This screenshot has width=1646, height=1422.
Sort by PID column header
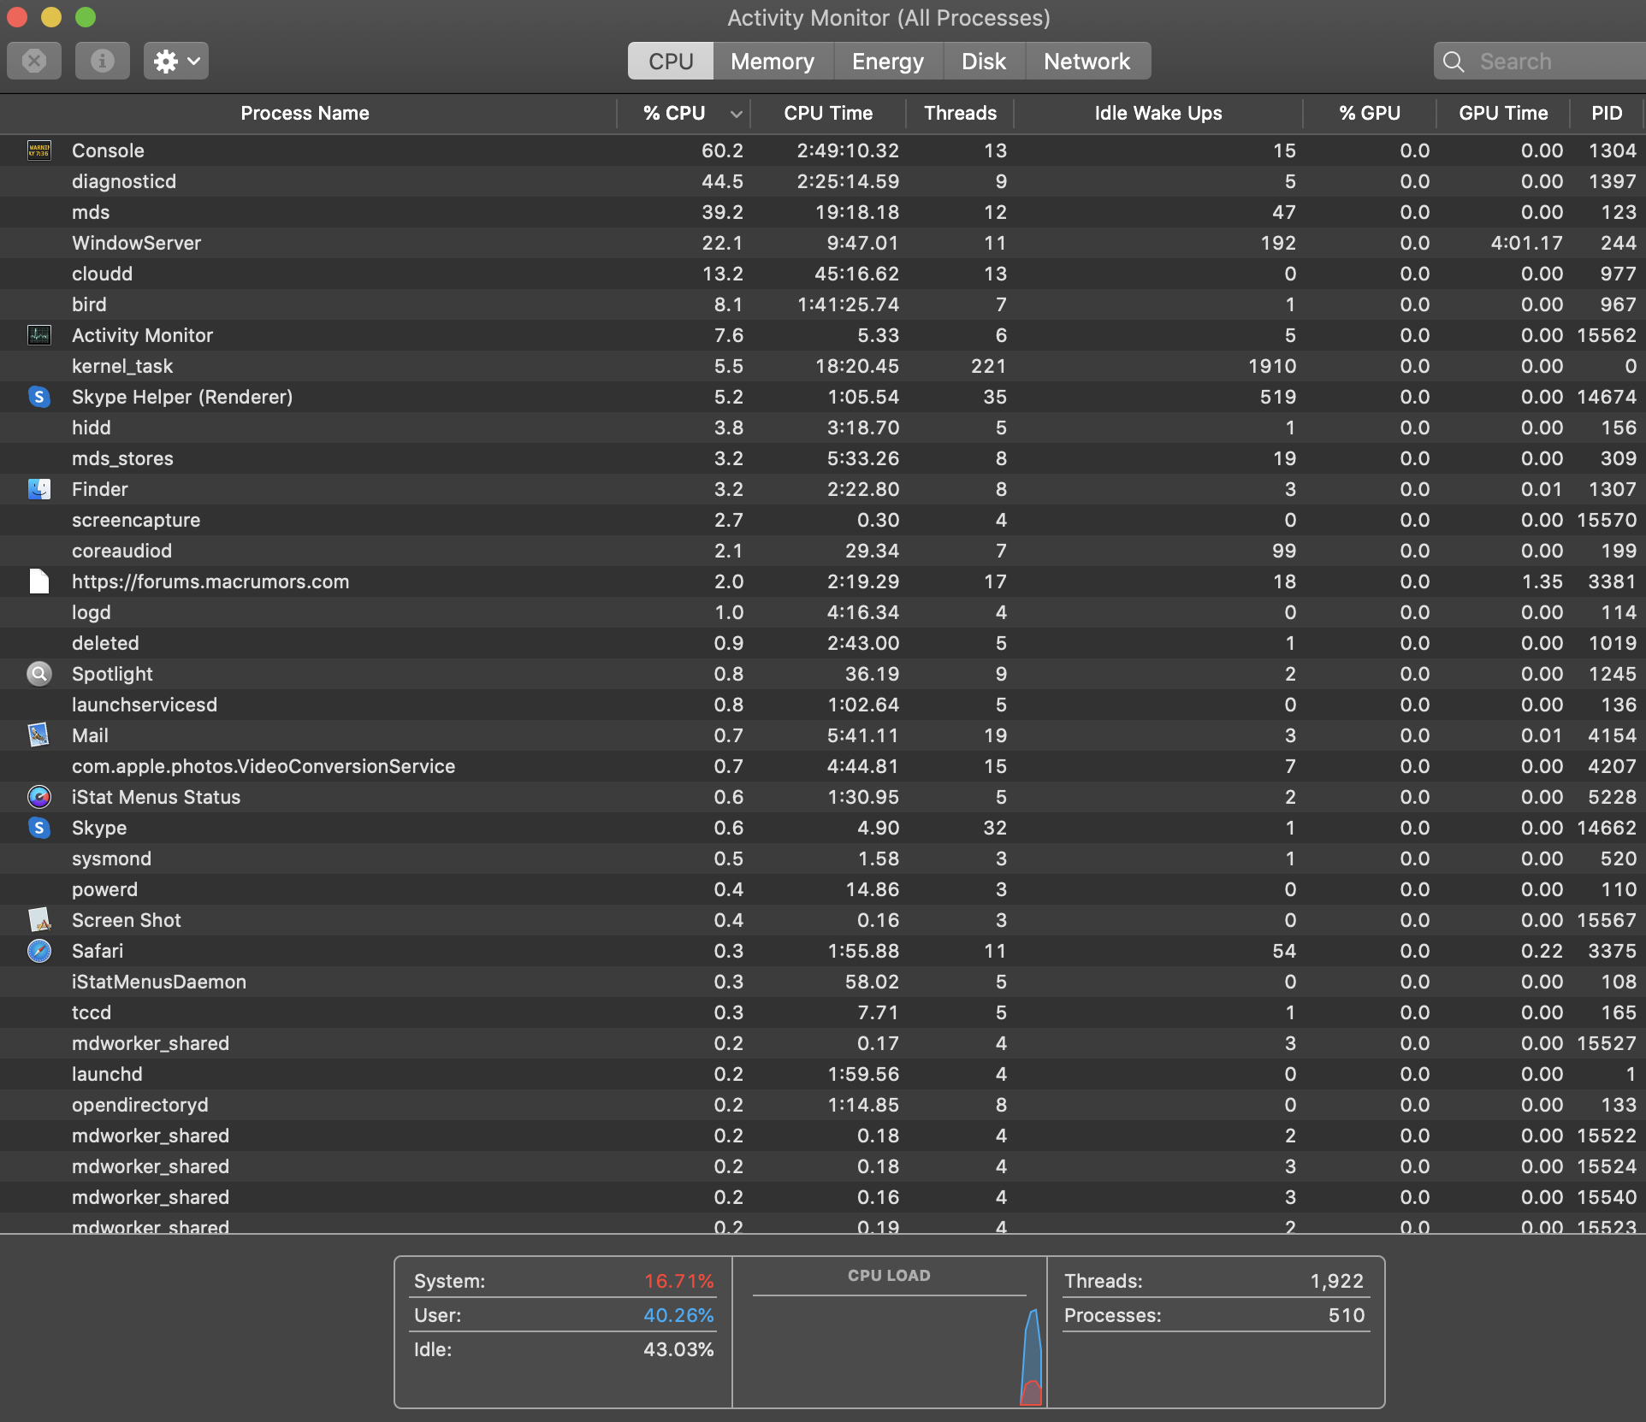[1607, 113]
